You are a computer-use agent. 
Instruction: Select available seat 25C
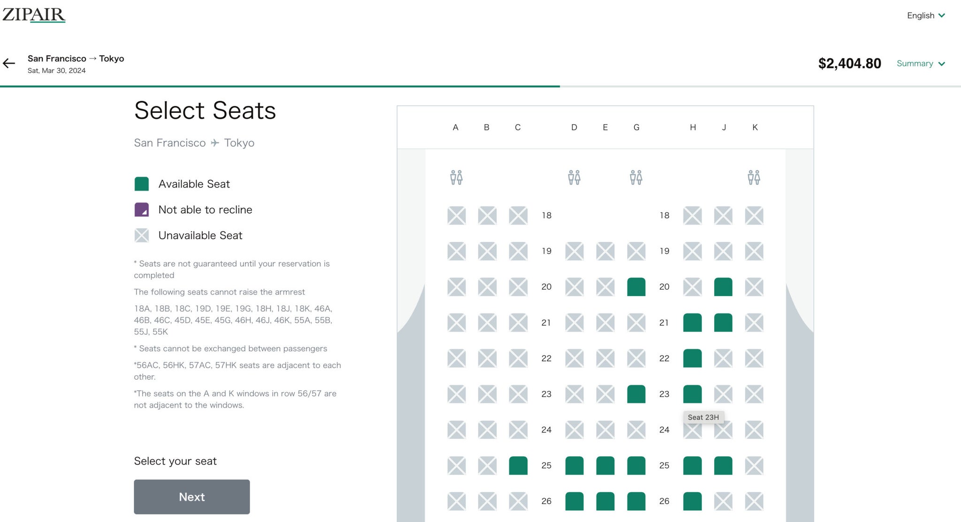point(518,465)
